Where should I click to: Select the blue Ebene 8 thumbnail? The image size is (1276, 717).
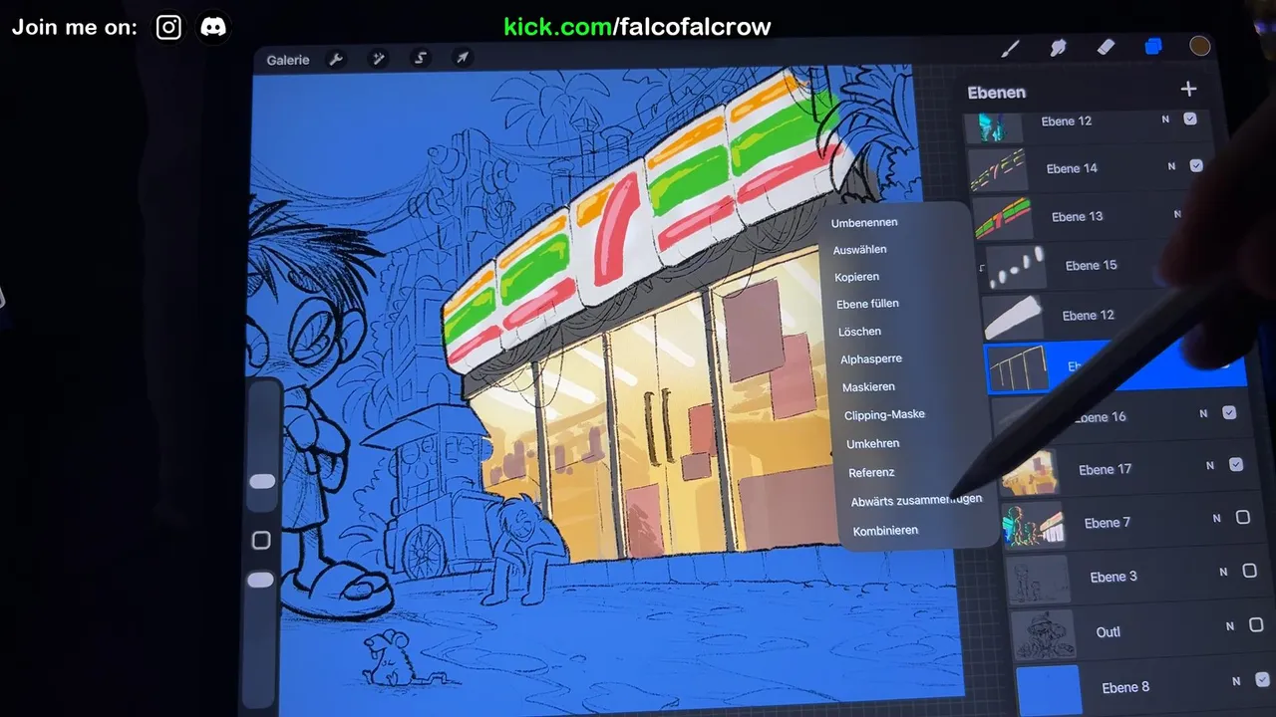click(x=1050, y=689)
